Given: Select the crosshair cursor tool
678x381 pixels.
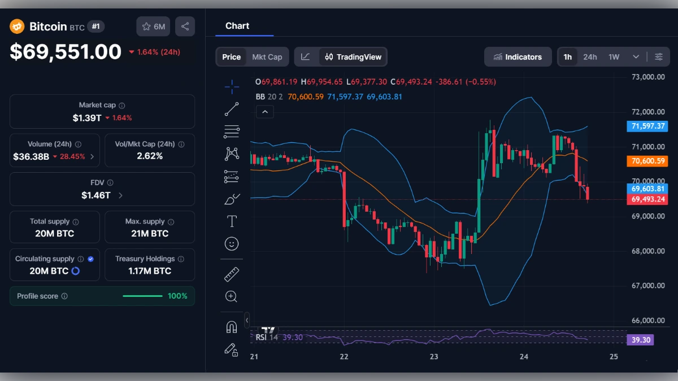Looking at the screenshot, I should tap(232, 86).
